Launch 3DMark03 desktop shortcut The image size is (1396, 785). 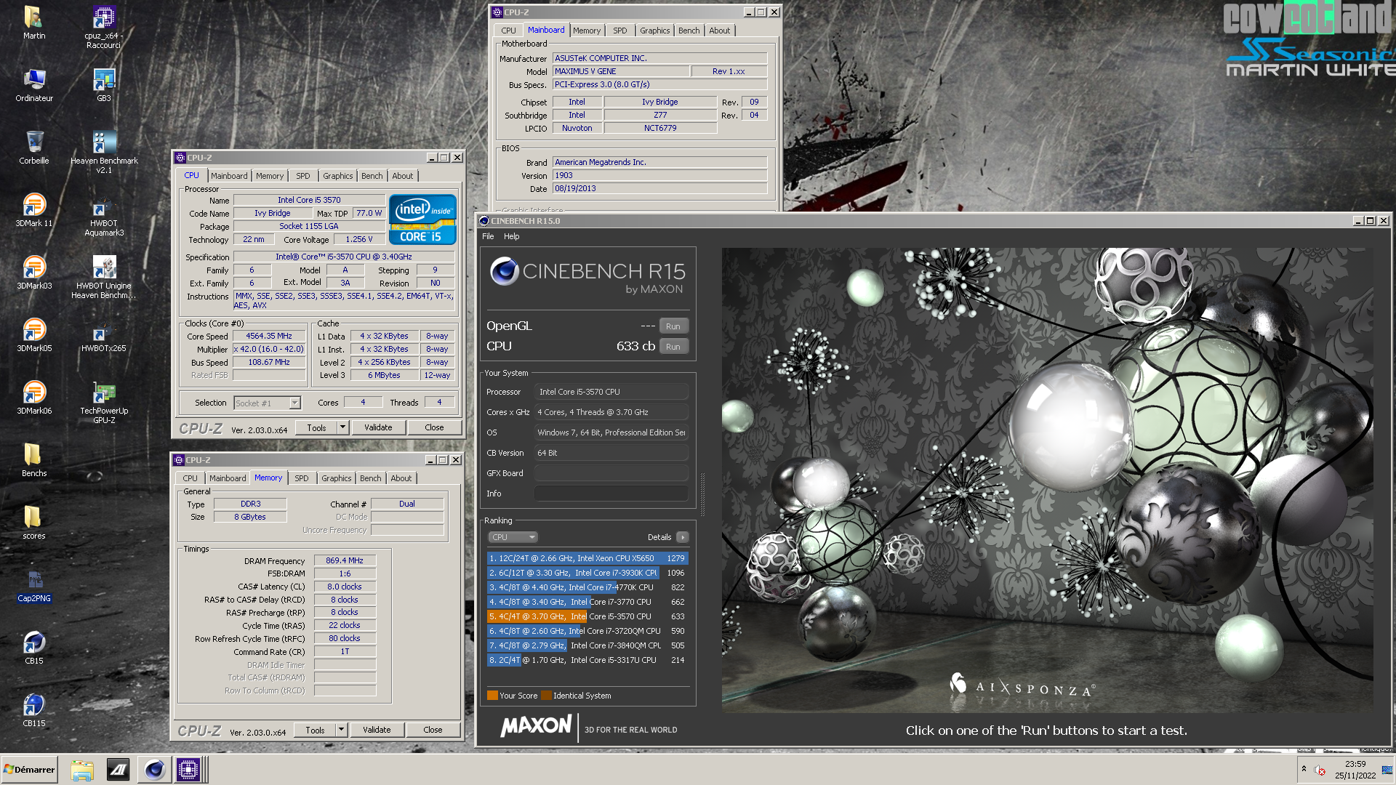tap(34, 272)
